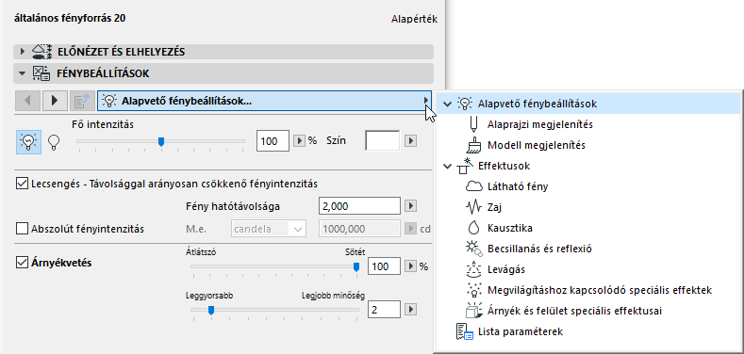Select Alaprajzi megjelenítés menu entry

tap(540, 124)
